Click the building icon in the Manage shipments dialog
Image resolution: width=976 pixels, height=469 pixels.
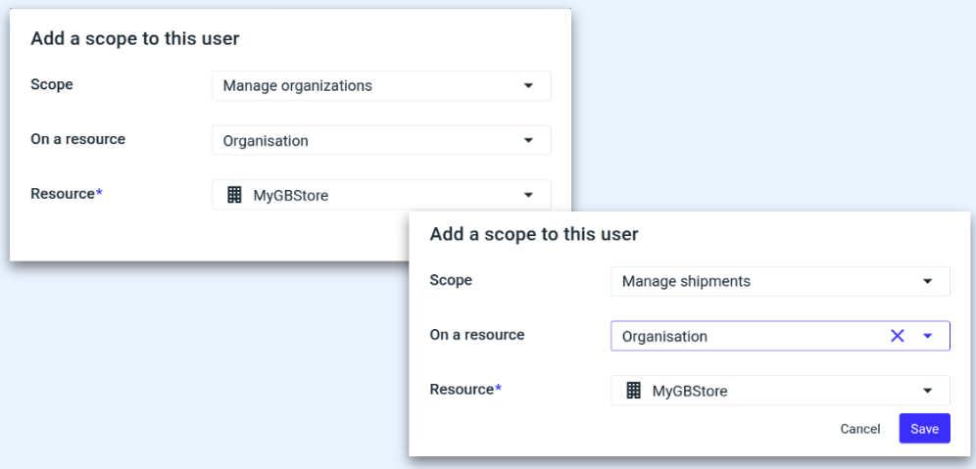(633, 391)
